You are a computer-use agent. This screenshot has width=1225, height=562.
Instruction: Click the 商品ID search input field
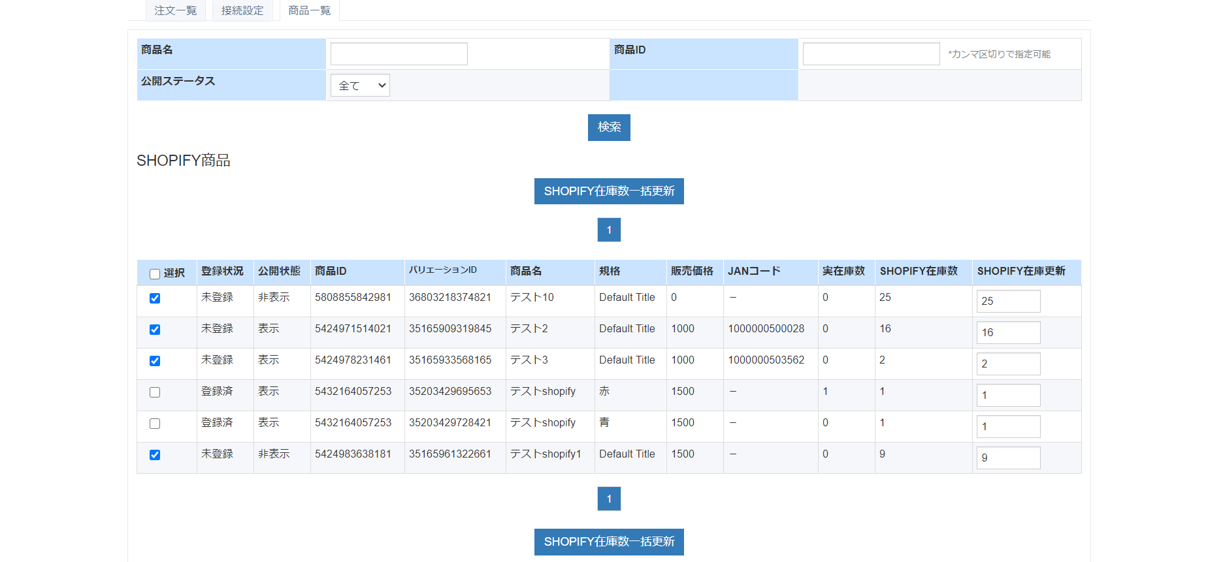[x=871, y=54]
